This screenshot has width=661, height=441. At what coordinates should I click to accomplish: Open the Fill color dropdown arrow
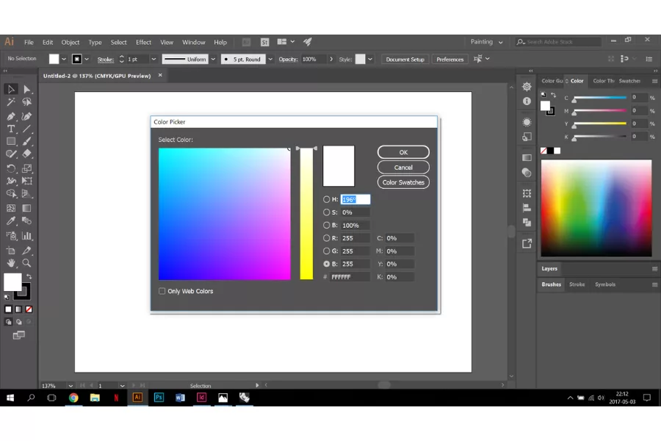pos(64,59)
